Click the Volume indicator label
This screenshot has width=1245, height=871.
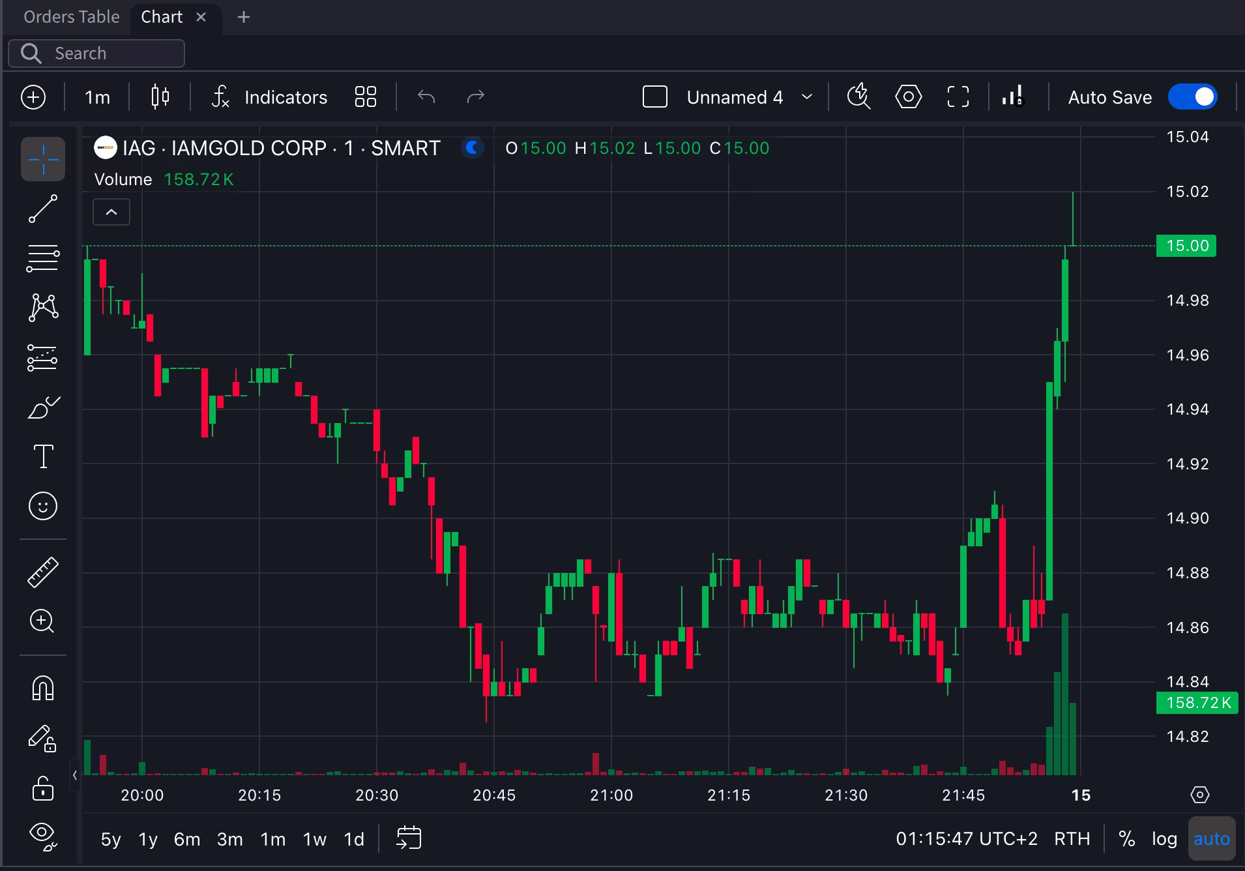[123, 179]
